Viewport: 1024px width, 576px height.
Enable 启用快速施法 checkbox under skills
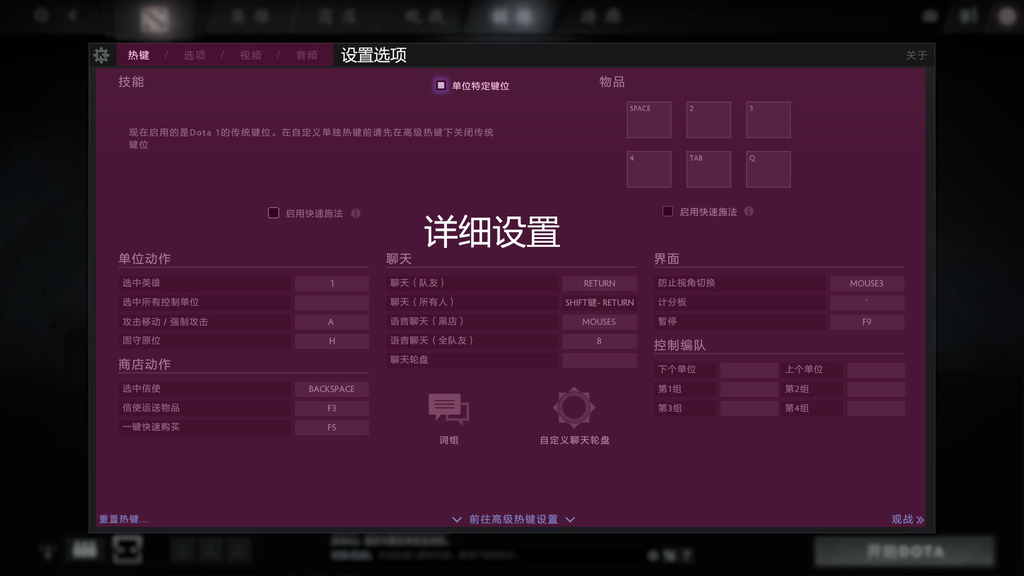click(274, 213)
